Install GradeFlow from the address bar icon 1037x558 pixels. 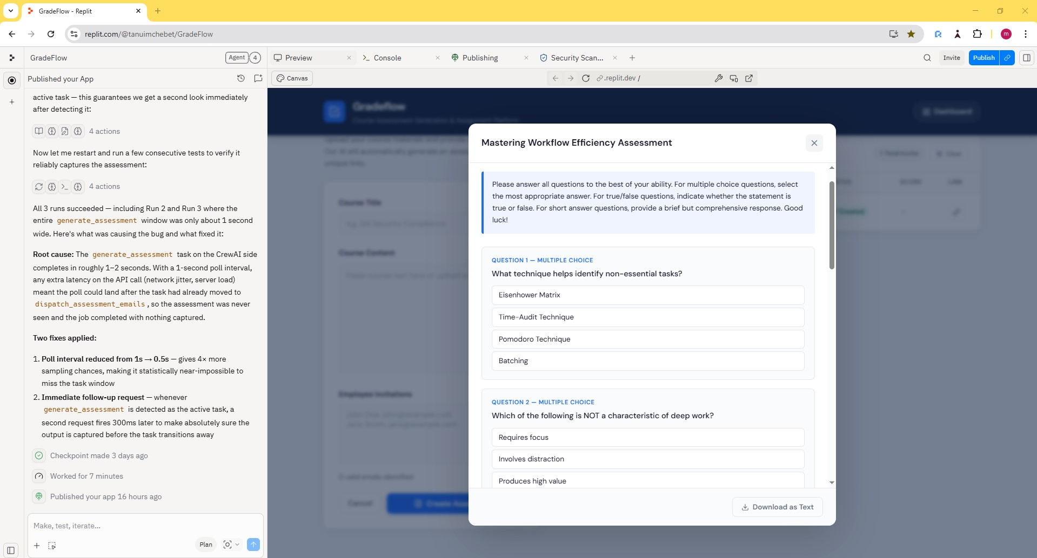pyautogui.click(x=893, y=33)
